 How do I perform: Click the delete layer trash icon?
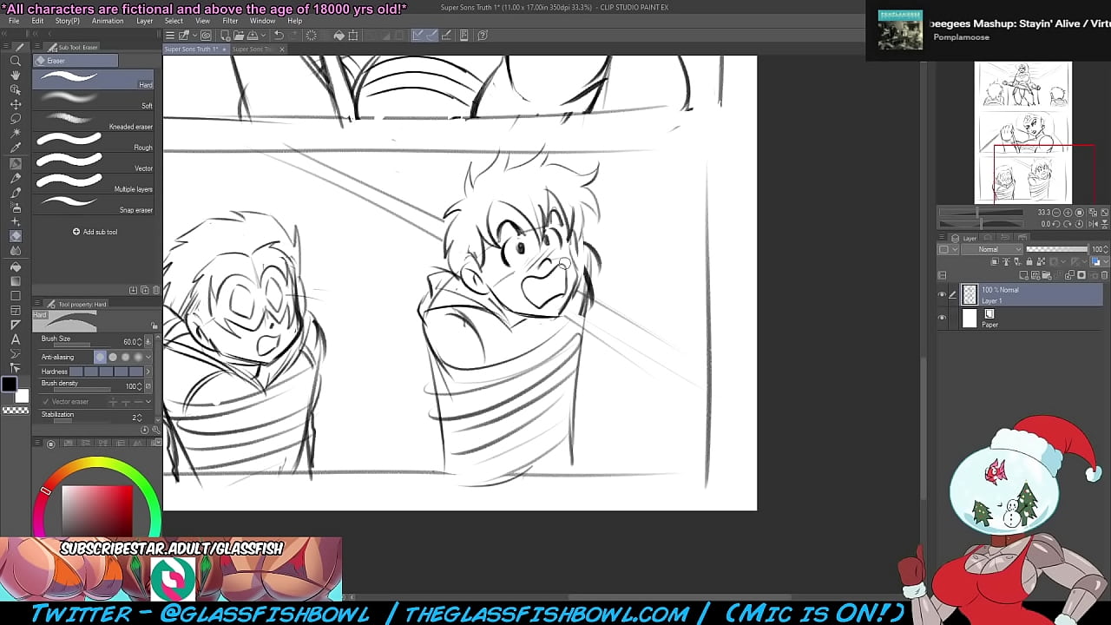1104,275
